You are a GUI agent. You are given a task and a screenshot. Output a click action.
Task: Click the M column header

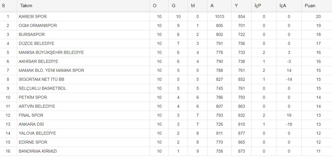click(x=193, y=6)
